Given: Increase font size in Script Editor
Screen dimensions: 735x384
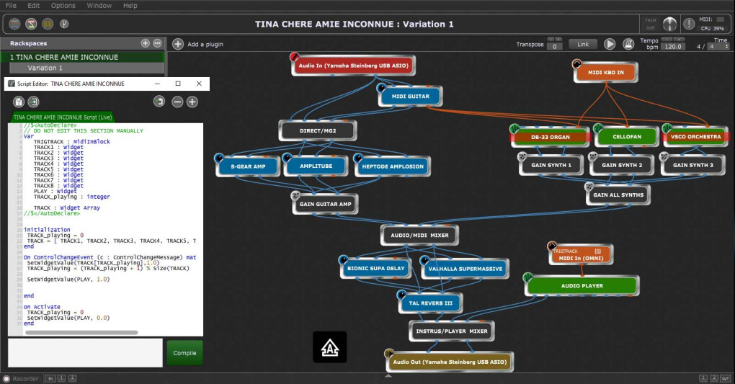Looking at the screenshot, I should point(192,102).
